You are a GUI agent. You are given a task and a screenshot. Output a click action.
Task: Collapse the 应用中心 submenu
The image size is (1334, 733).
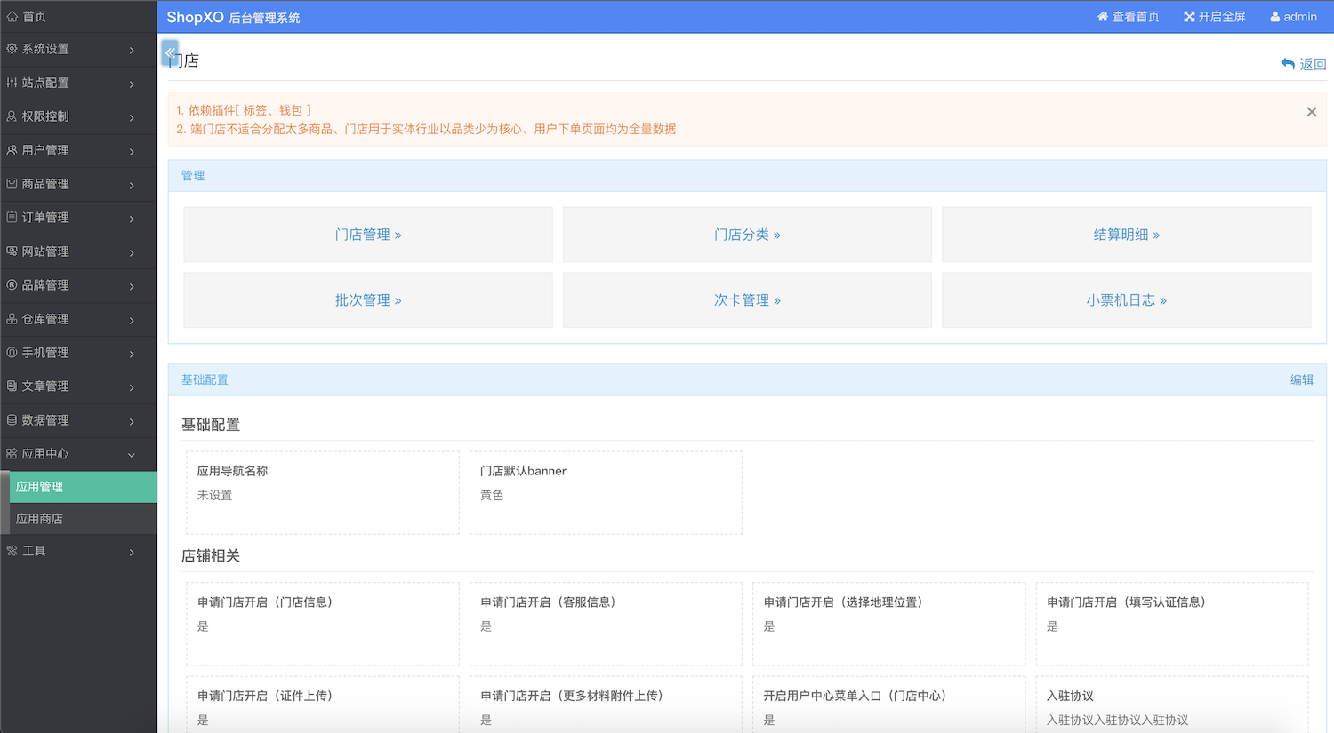point(132,454)
